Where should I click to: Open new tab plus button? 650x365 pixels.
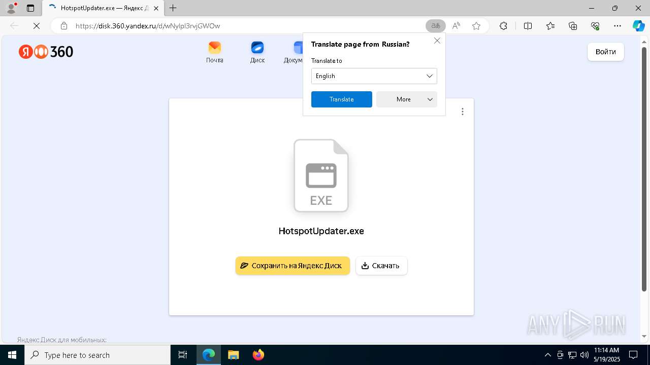point(173,8)
